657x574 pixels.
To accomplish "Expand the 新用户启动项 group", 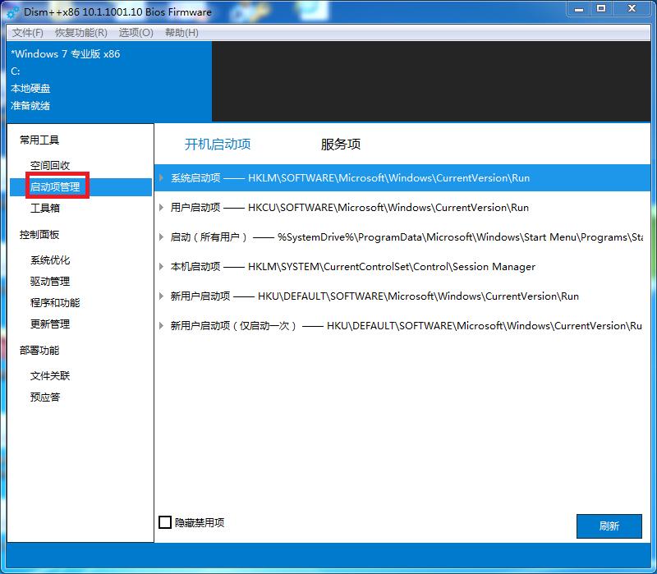I will tap(163, 296).
